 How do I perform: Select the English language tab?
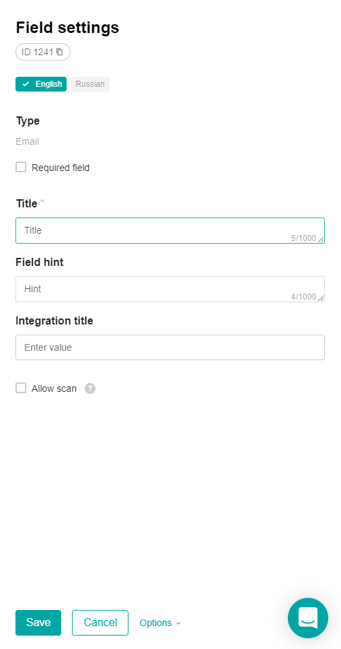tap(41, 84)
